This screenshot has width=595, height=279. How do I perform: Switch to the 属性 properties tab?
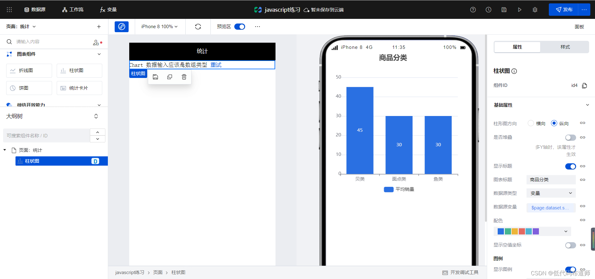point(517,47)
